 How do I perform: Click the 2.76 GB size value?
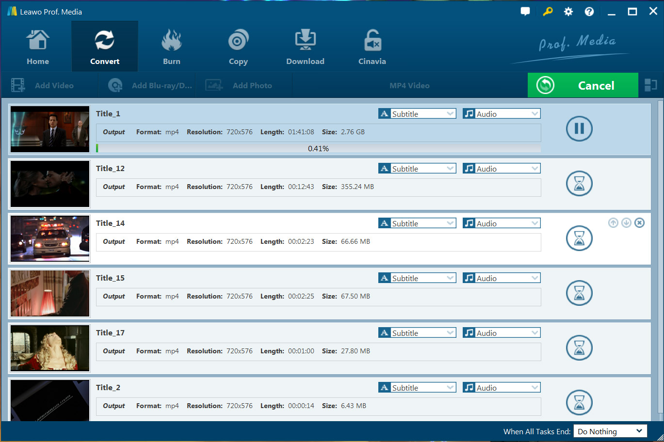353,132
